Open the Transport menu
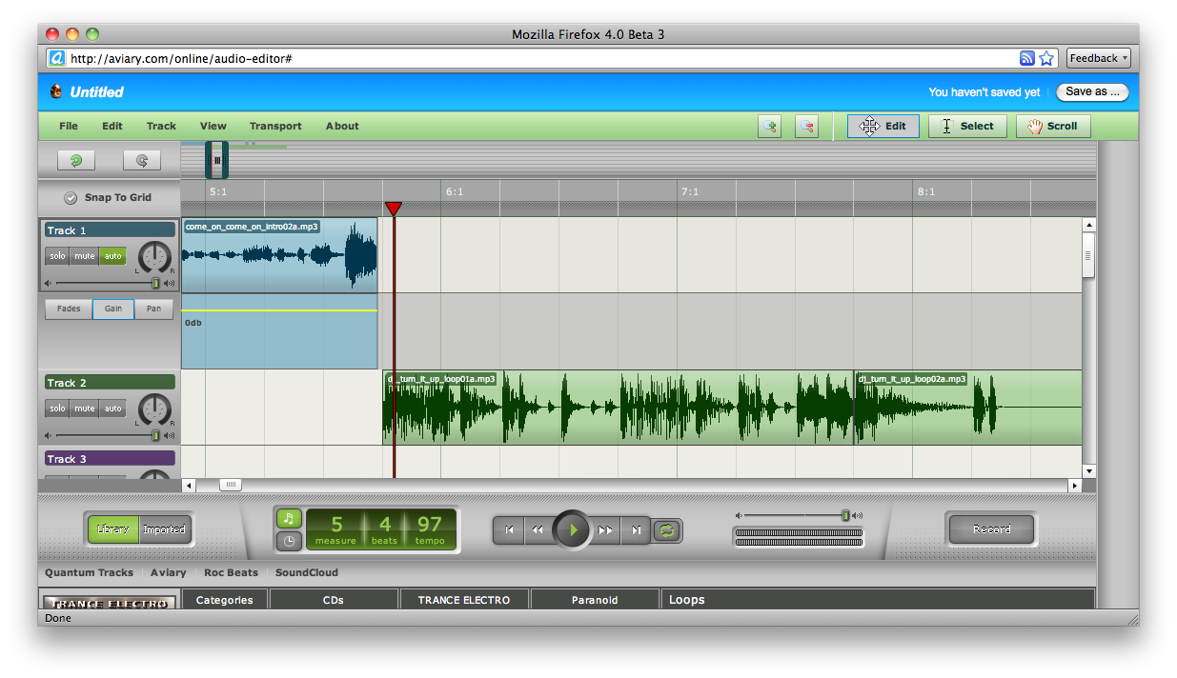 coord(275,126)
